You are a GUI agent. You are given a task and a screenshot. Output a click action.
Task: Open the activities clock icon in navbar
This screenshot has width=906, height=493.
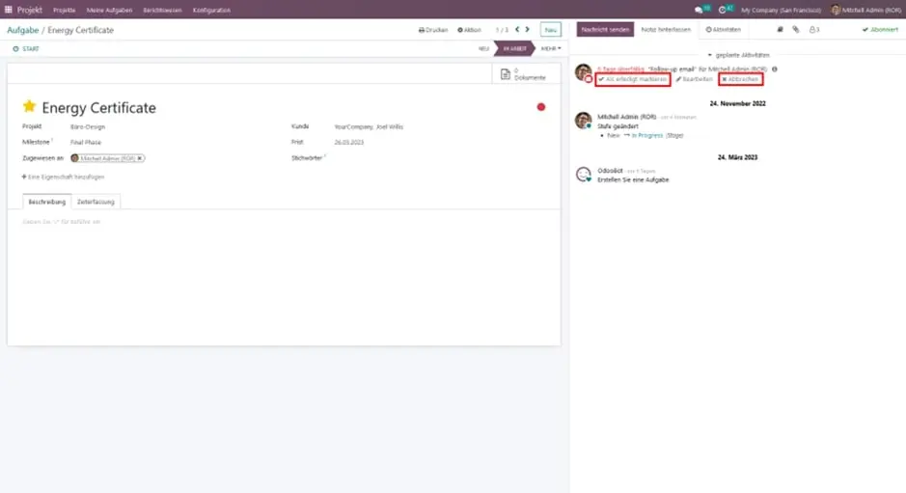[x=722, y=10]
